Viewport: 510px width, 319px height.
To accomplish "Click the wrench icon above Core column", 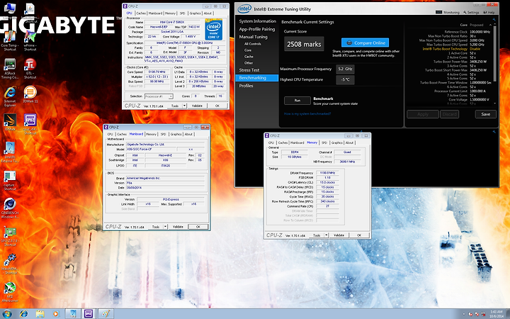I will coord(494,20).
